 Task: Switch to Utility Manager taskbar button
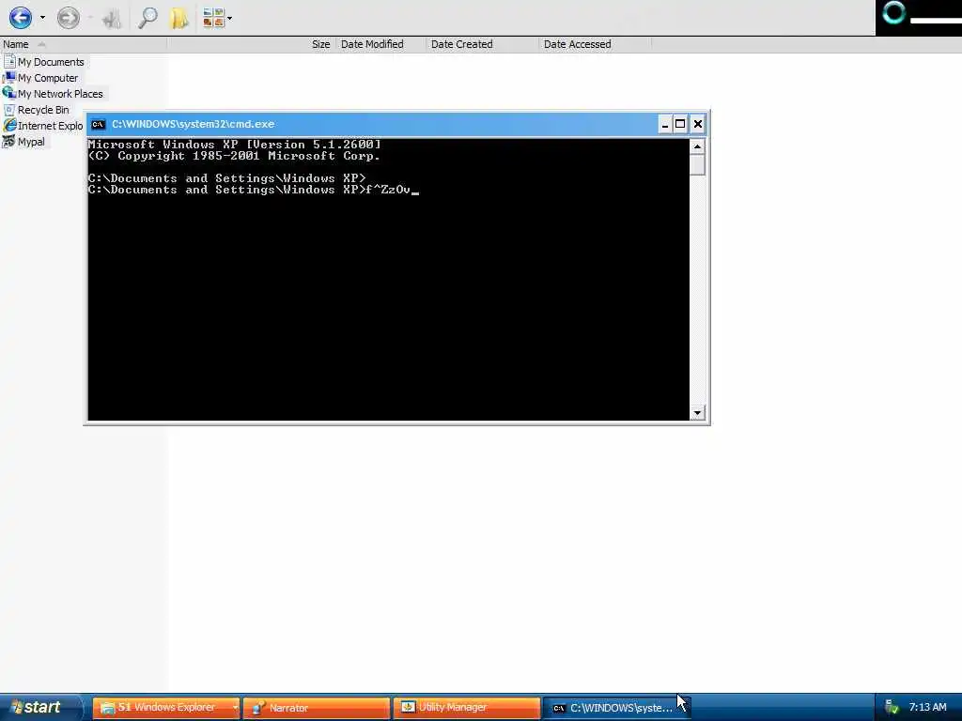(467, 708)
